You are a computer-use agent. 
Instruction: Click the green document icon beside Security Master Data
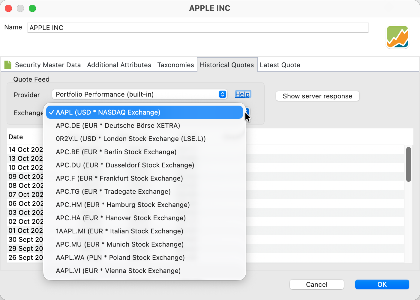[8, 64]
